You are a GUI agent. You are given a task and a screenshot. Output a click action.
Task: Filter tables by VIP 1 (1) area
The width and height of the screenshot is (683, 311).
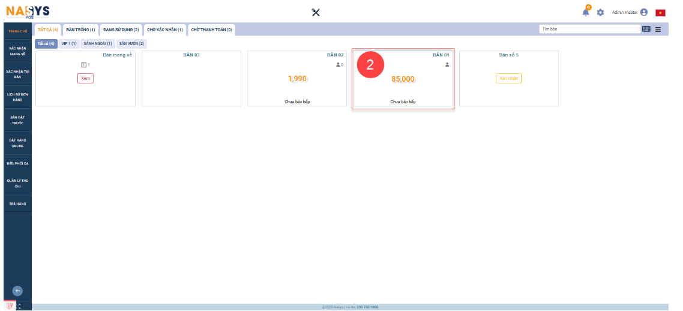coord(69,43)
